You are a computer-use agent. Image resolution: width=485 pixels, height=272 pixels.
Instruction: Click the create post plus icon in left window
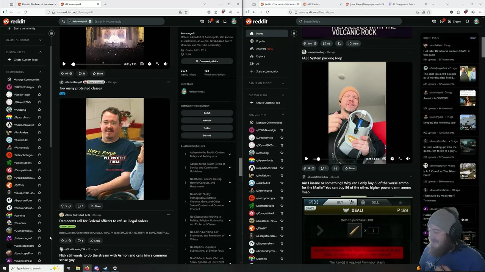(217, 22)
